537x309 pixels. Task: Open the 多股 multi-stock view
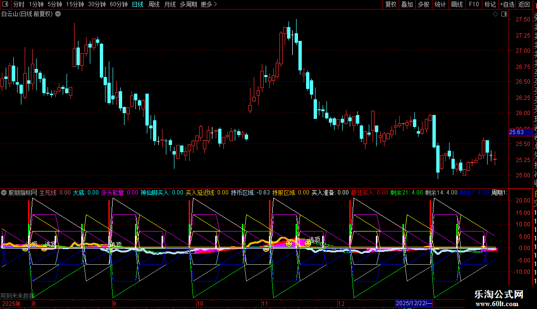pos(423,4)
